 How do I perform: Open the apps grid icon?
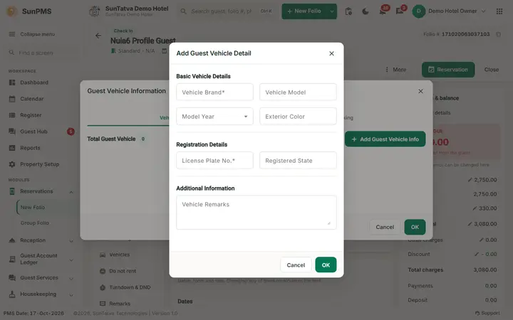pyautogui.click(x=499, y=11)
